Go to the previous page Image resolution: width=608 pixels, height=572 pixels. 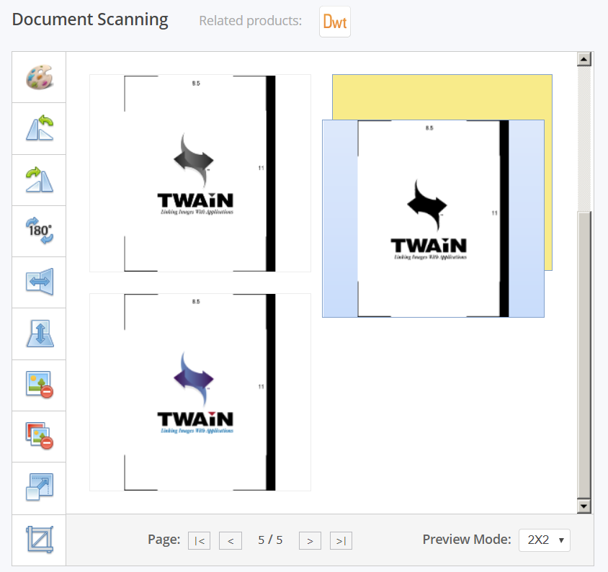click(231, 540)
